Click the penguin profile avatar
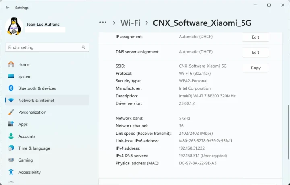The image size is (290, 185). (x=14, y=26)
